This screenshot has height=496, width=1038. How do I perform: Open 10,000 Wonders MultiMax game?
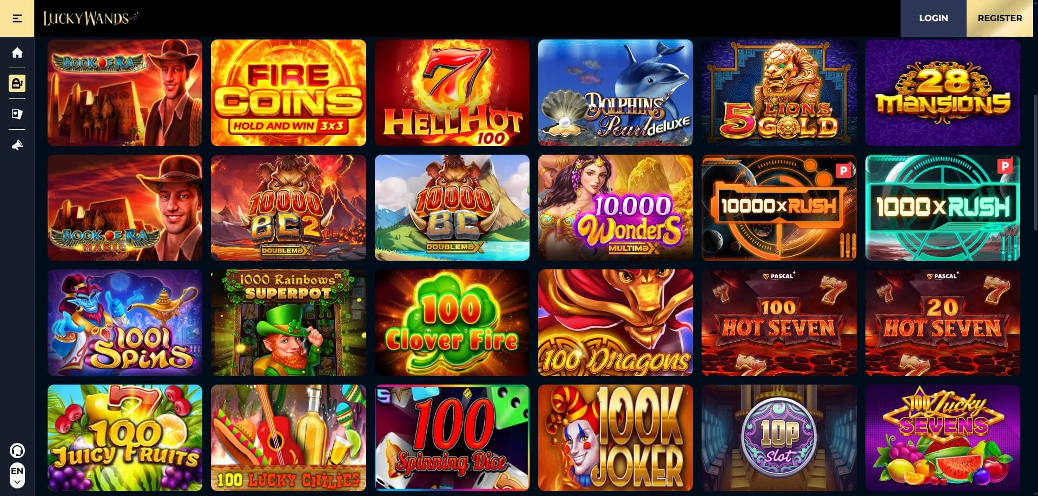point(615,208)
